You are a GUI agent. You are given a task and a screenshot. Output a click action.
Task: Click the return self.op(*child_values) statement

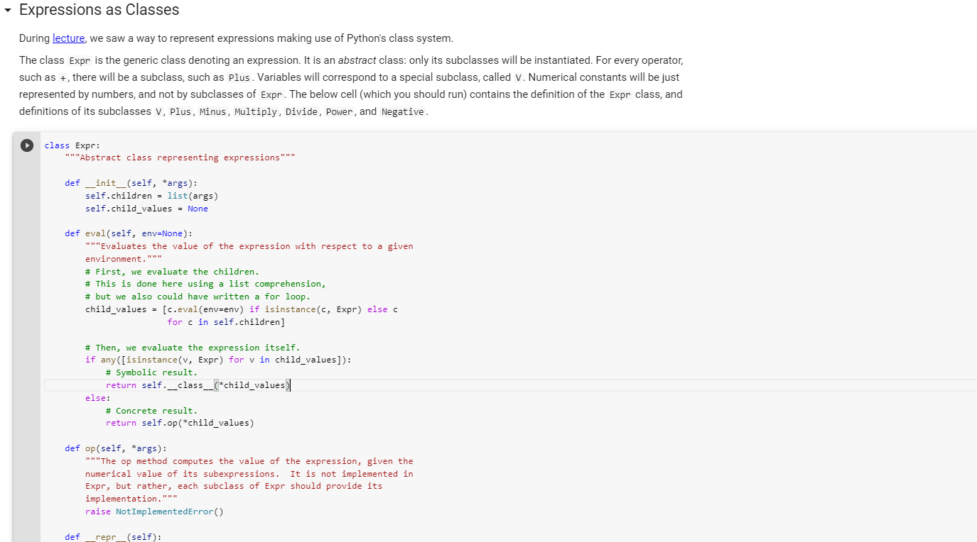tap(181, 422)
